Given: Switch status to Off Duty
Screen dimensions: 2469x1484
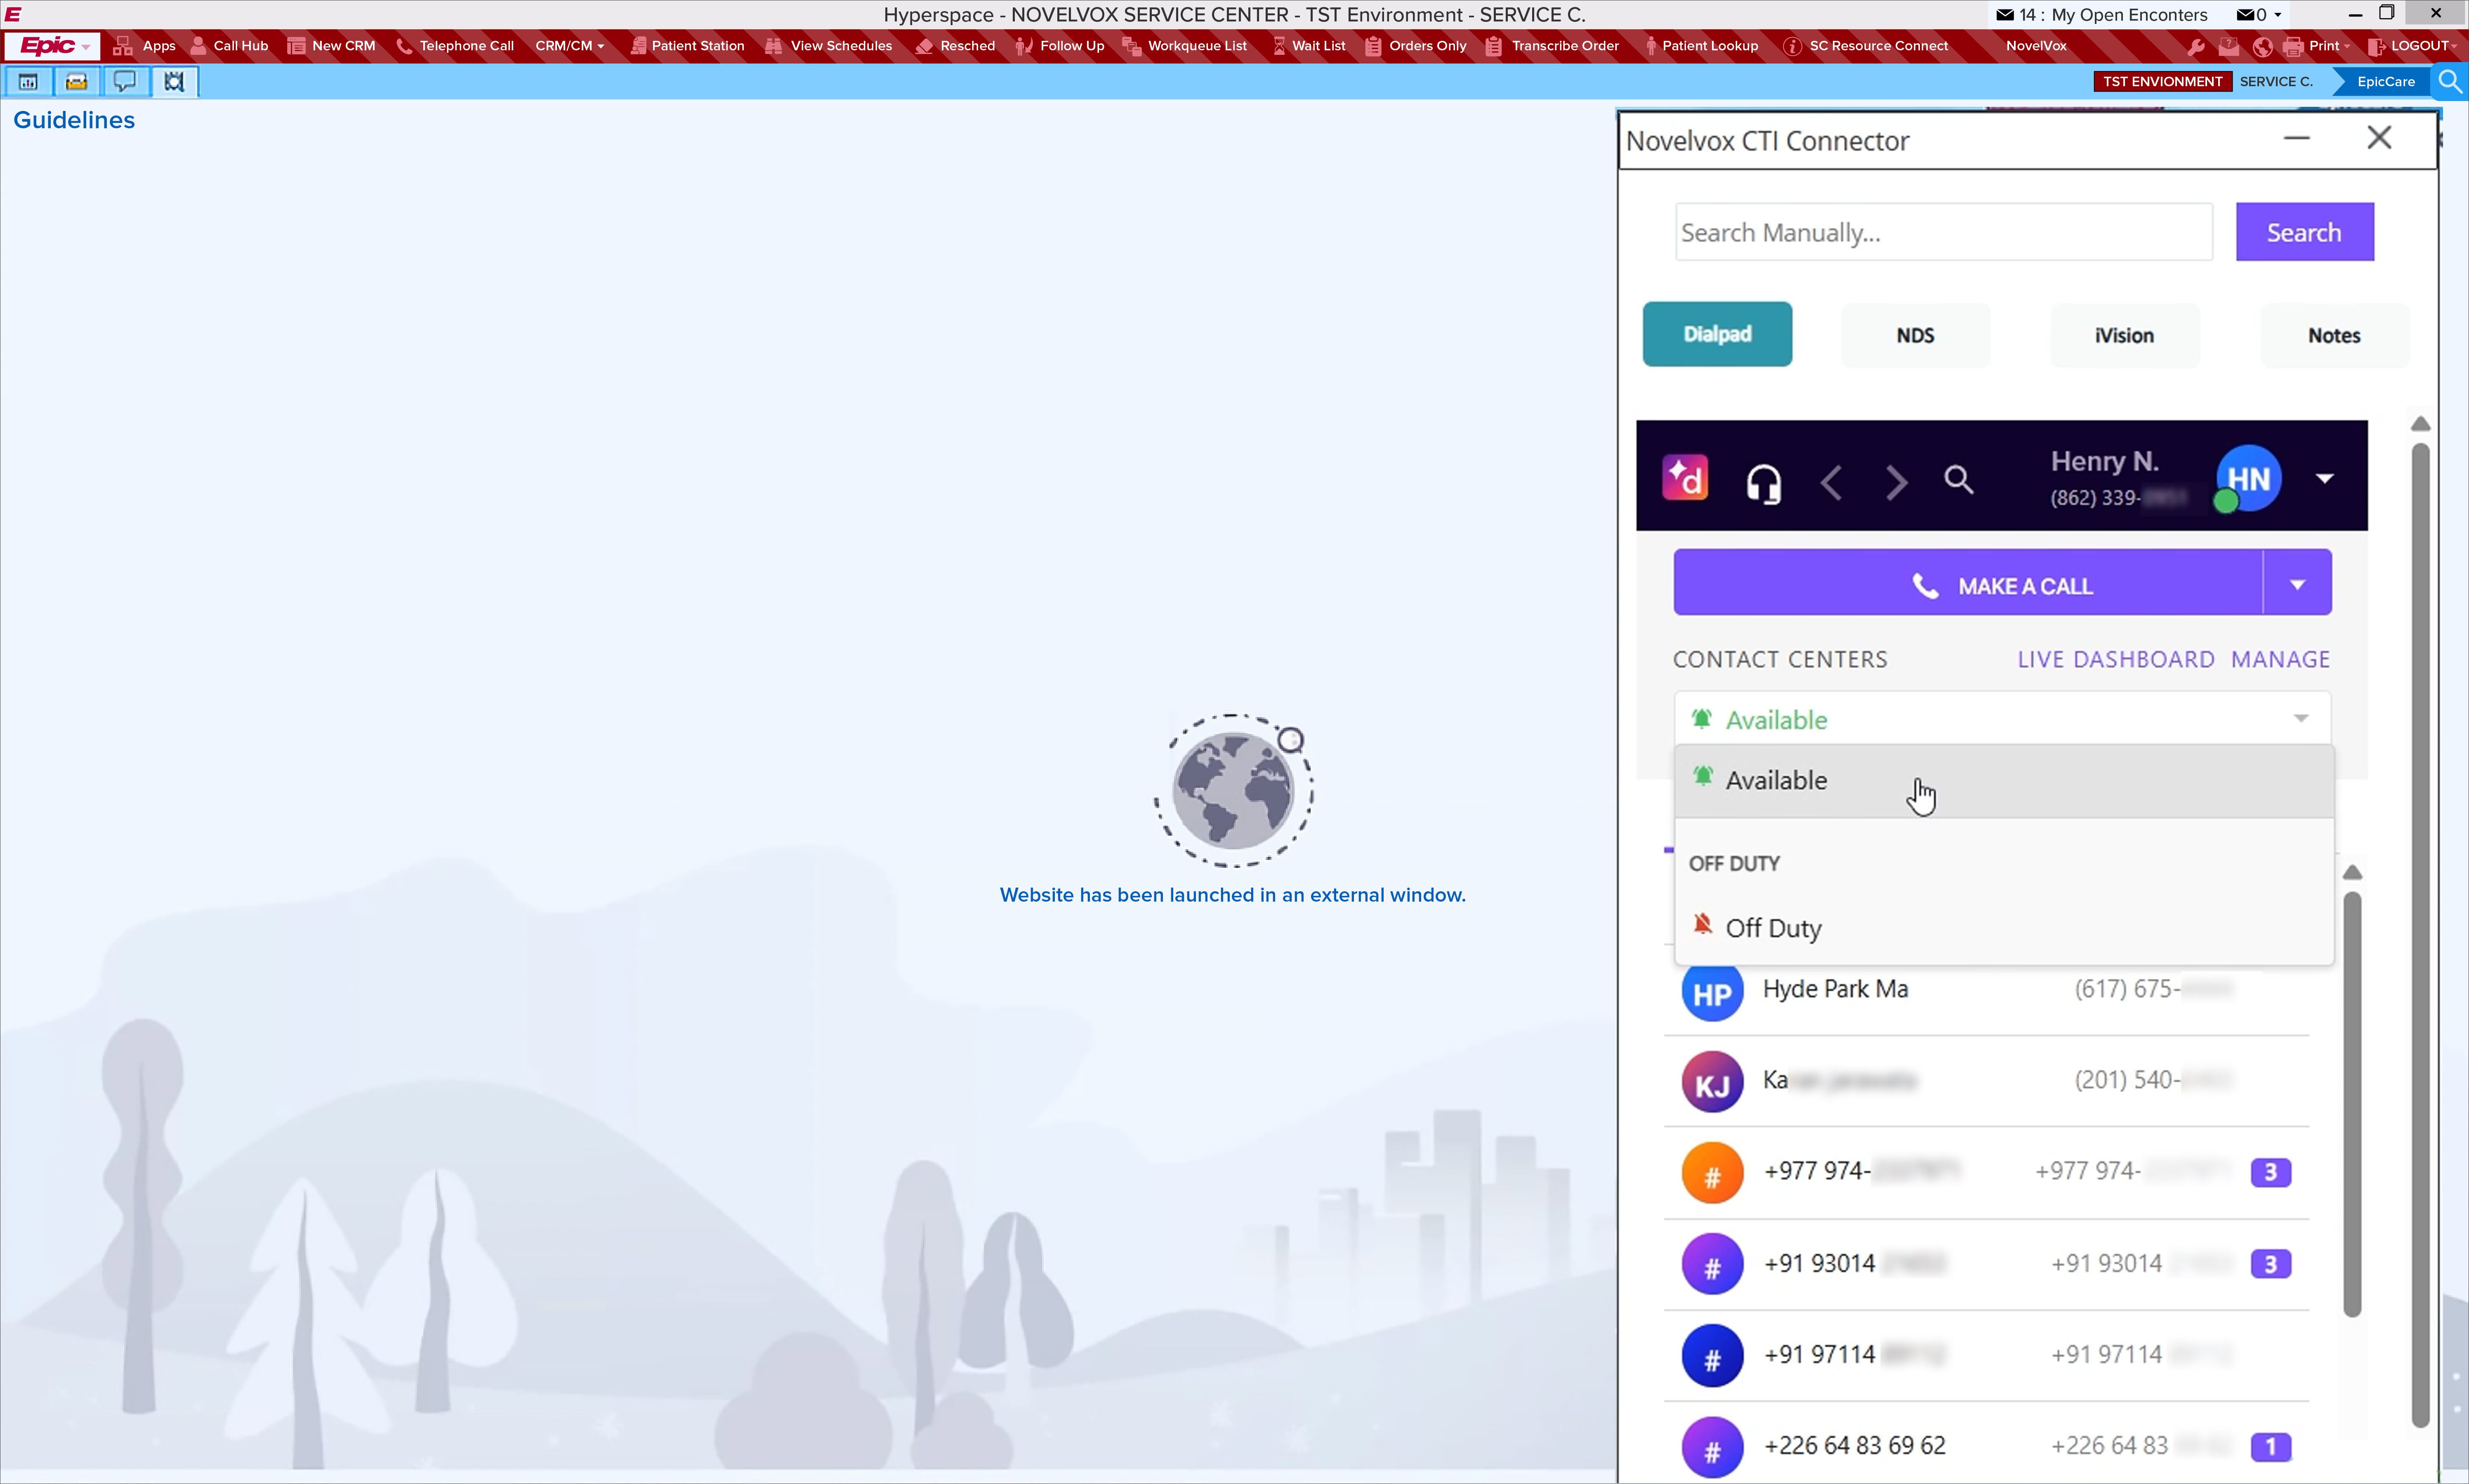Looking at the screenshot, I should [1773, 928].
